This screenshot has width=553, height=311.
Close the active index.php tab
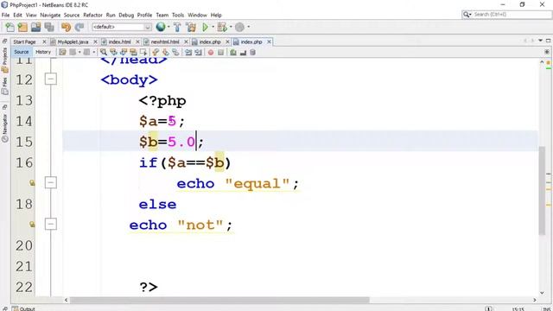tap(269, 42)
